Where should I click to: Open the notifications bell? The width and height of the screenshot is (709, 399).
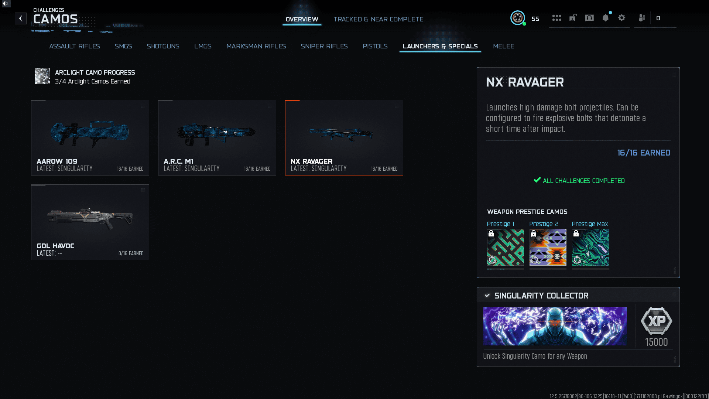[605, 18]
